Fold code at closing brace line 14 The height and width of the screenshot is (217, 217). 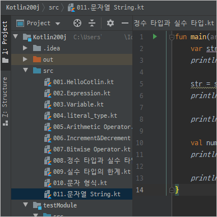pyautogui.click(x=172, y=190)
